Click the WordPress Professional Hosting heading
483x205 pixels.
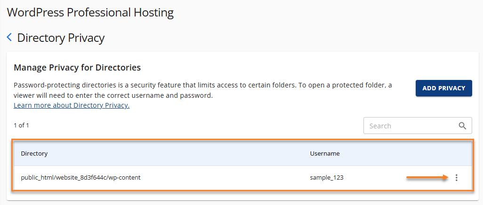pyautogui.click(x=90, y=12)
